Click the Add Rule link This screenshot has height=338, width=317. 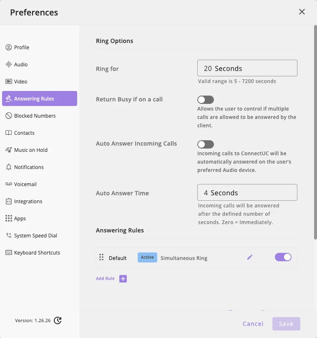click(105, 278)
